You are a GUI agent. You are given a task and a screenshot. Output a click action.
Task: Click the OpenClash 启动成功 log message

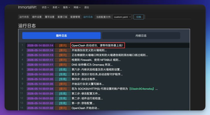(x=97, y=46)
